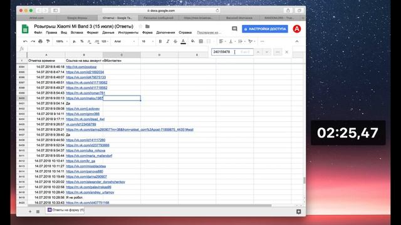Open the Справка menu
The image size is (401, 225).
pos(185,32)
